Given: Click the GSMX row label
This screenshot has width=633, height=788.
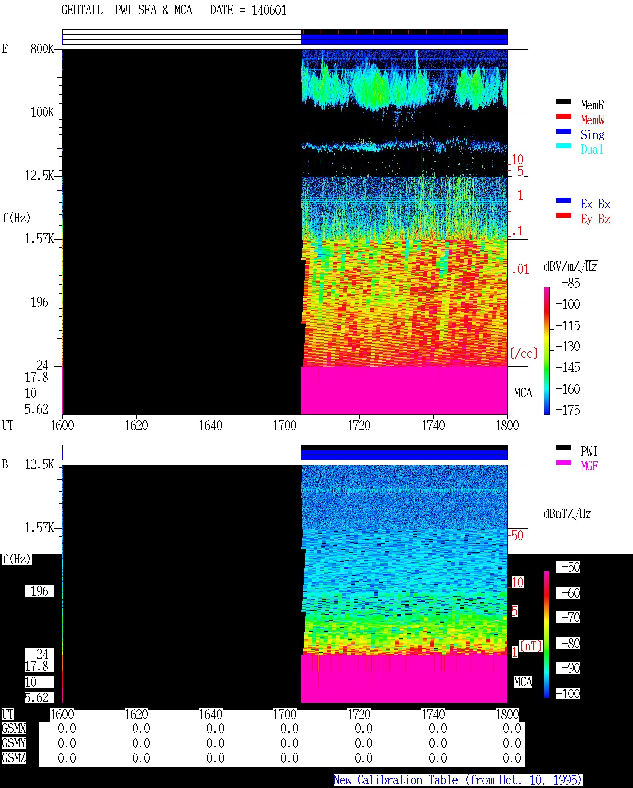Looking at the screenshot, I should [14, 729].
